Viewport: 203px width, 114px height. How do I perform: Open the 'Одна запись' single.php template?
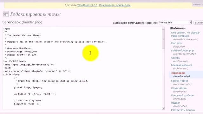tap(179, 88)
